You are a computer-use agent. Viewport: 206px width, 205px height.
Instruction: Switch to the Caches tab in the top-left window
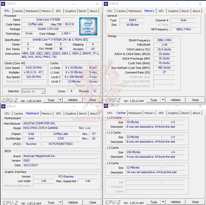click(18, 11)
